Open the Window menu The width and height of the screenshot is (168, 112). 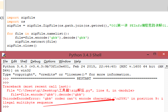[65, 61]
